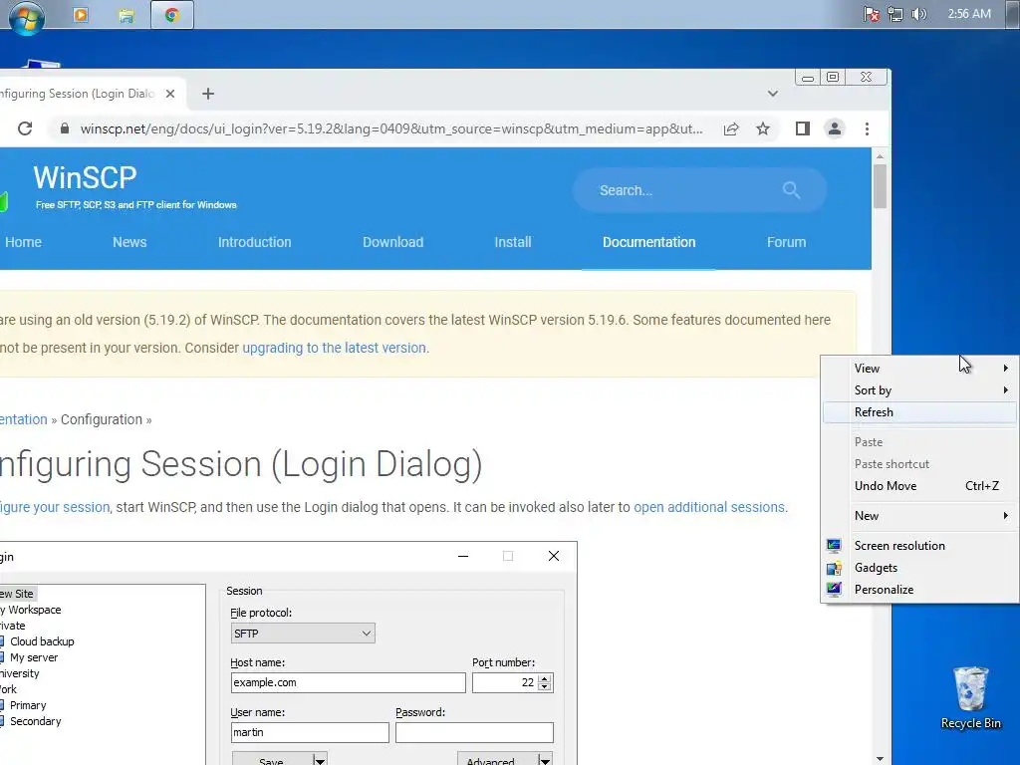Click the WinSCP site logo title

point(85,177)
